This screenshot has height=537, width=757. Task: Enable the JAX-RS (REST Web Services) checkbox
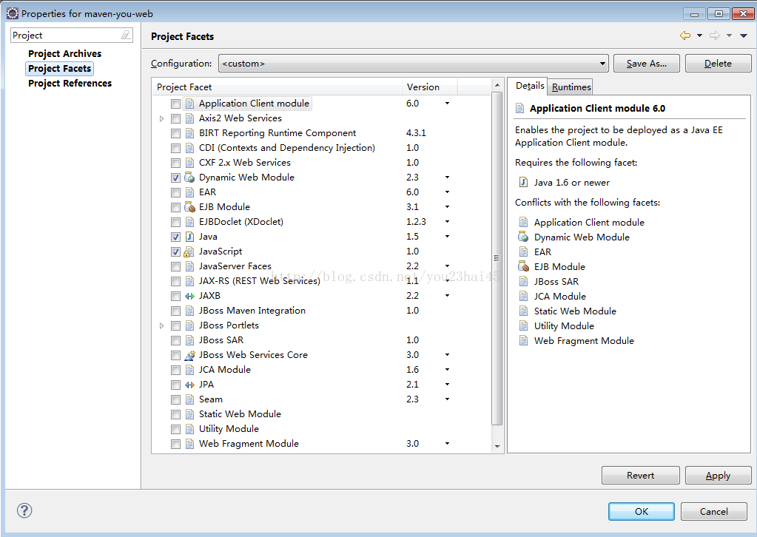[175, 281]
